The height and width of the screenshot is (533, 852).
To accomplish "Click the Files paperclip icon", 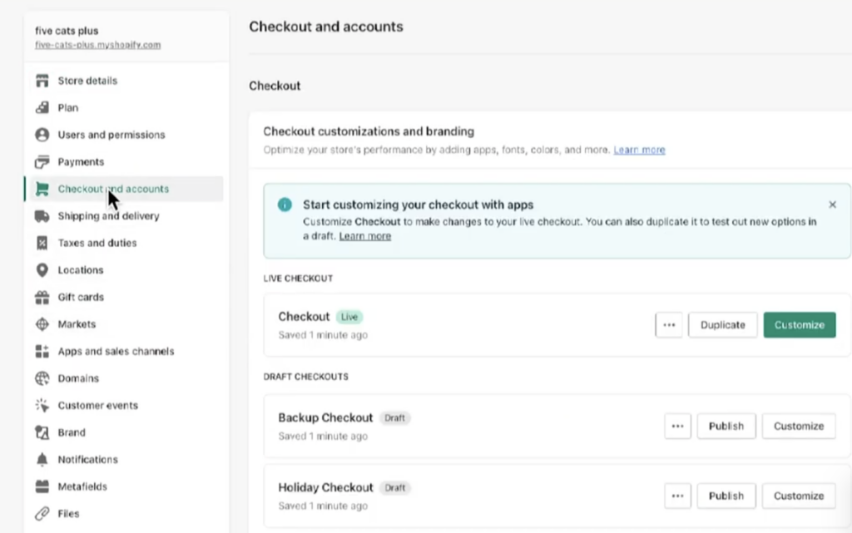I will pyautogui.click(x=42, y=514).
